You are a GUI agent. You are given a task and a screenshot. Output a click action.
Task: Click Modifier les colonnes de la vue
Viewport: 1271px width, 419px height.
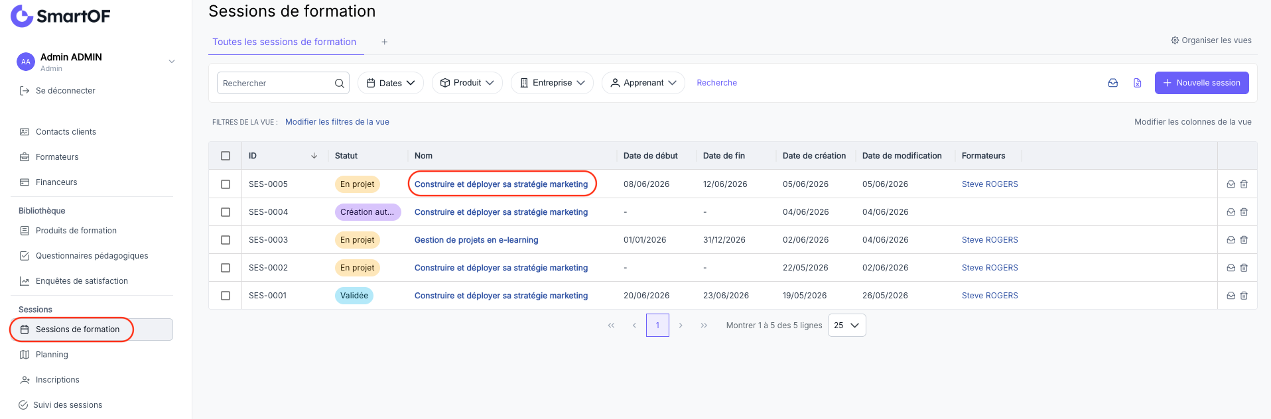1193,122
